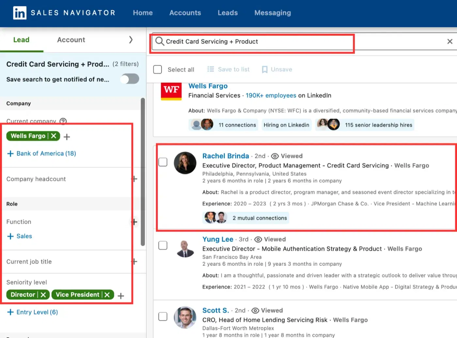The height and width of the screenshot is (338, 457).
Task: Open Rachel Brinda's profile photo
Action: click(x=185, y=163)
